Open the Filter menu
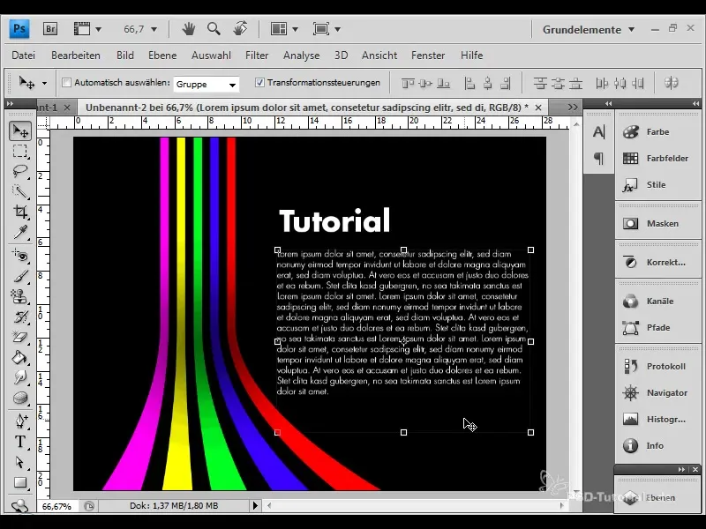 257,56
